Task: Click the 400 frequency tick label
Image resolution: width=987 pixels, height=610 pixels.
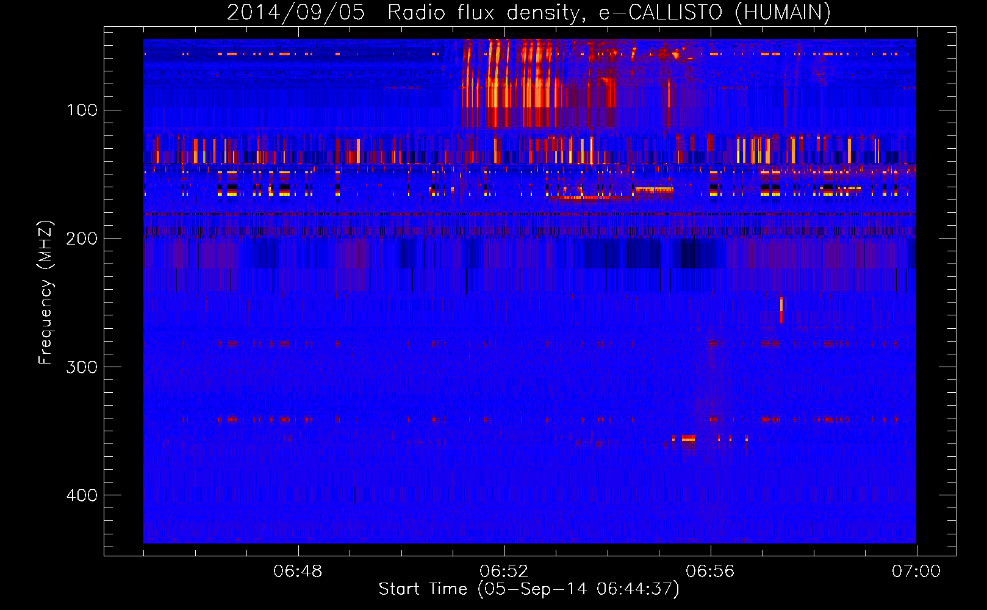Action: pyautogui.click(x=82, y=495)
